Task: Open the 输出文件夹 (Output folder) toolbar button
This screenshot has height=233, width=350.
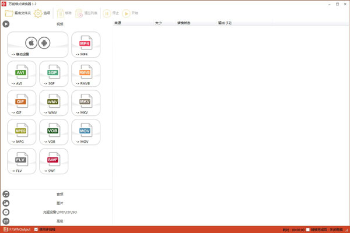Action: [17, 13]
